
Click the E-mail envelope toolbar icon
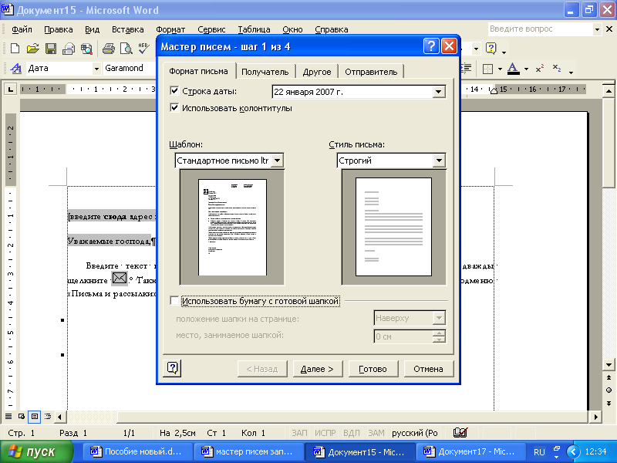point(69,49)
